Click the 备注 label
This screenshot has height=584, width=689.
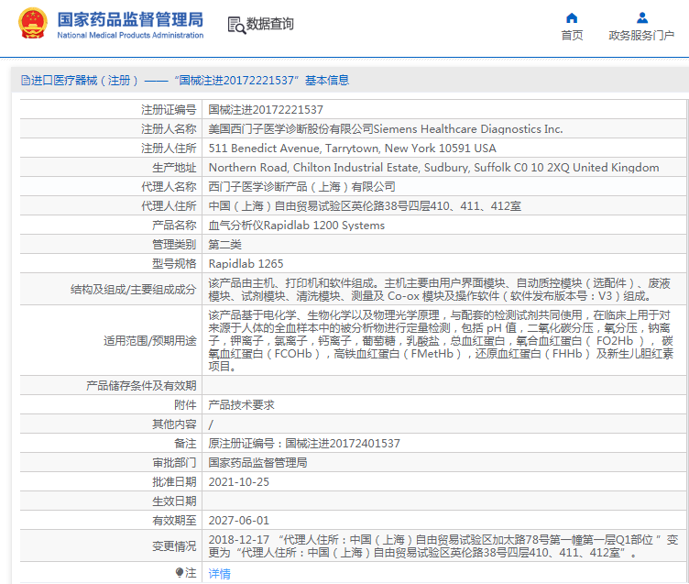coord(185,444)
